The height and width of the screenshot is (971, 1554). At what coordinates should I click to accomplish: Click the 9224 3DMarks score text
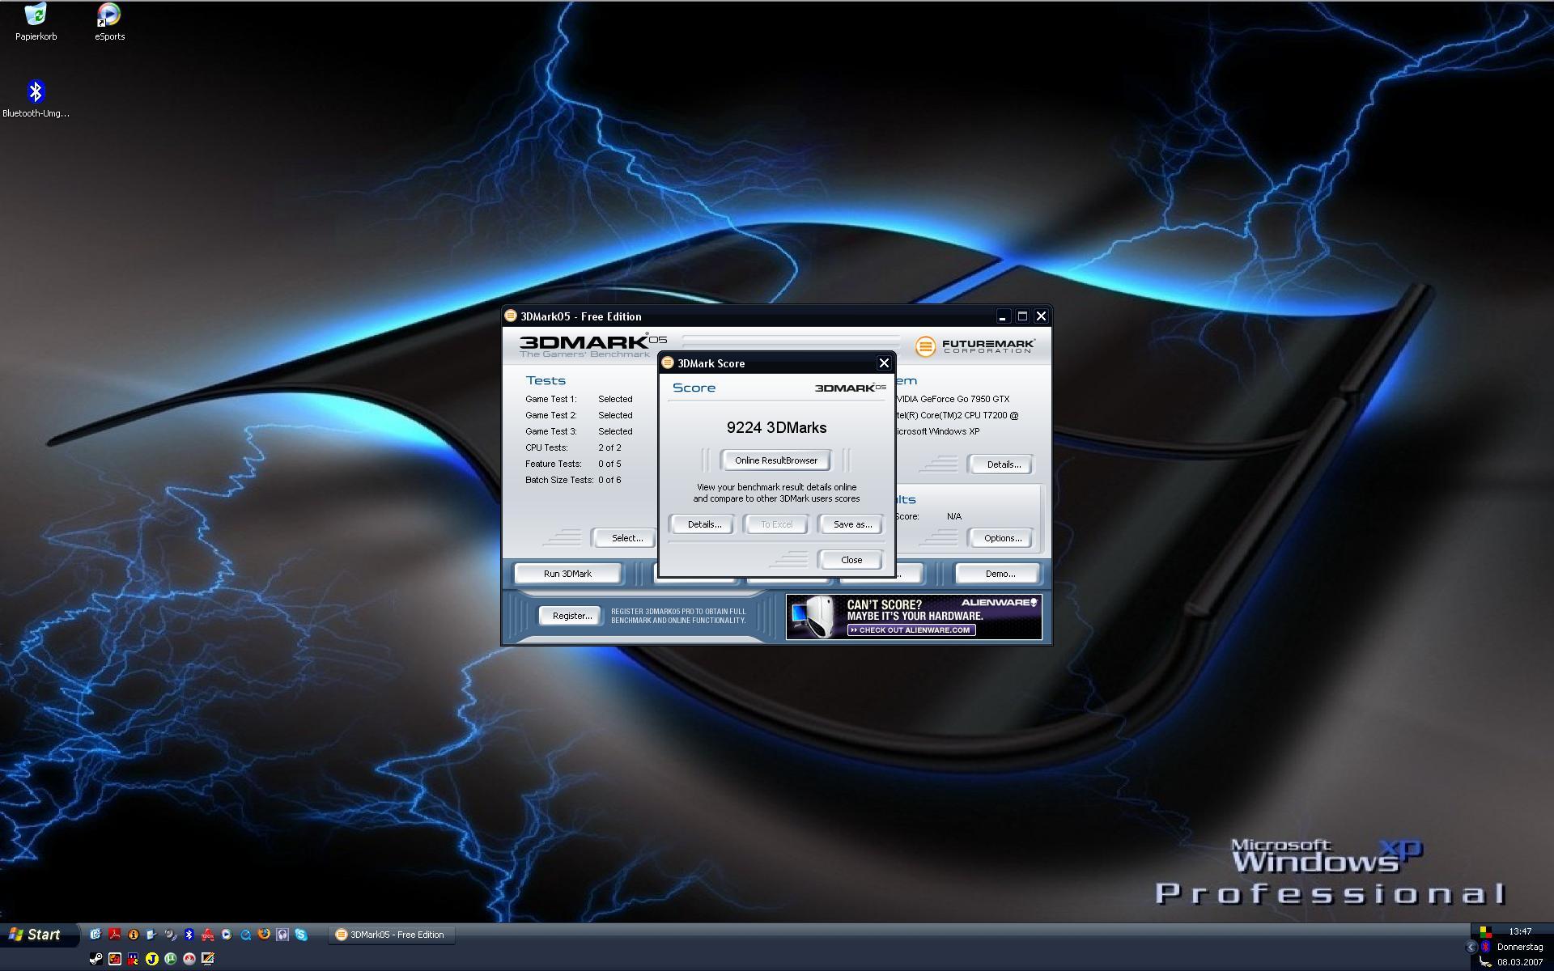point(776,427)
